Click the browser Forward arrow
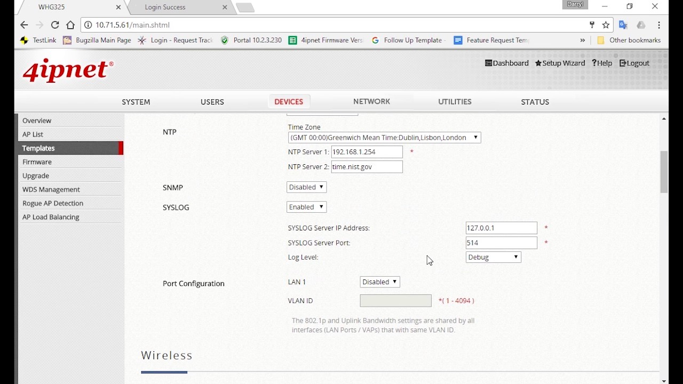 [x=39, y=25]
